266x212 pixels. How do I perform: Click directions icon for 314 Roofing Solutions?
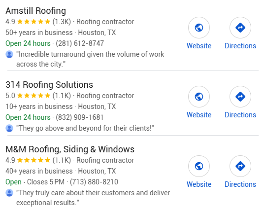click(x=240, y=97)
